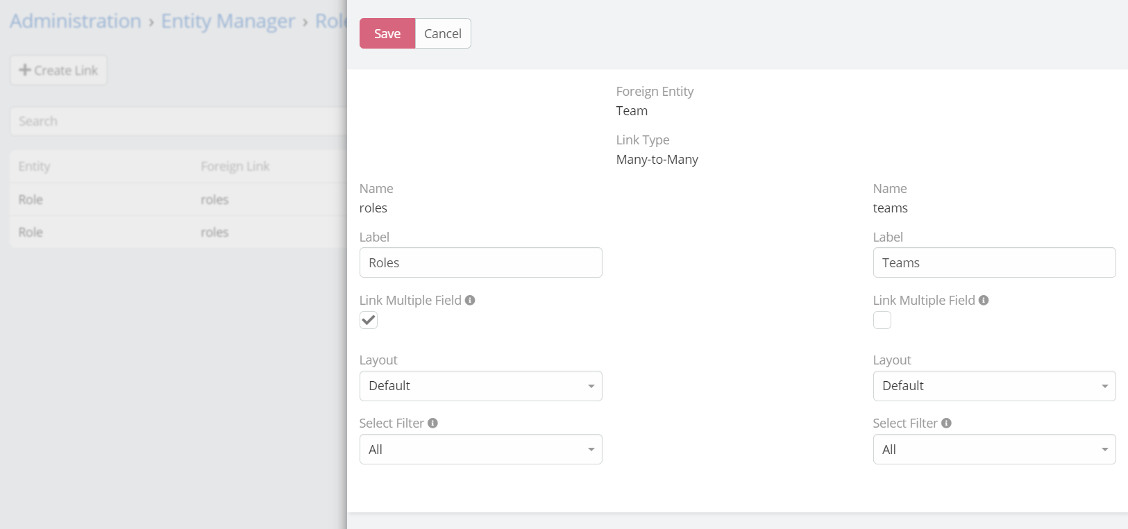1128x529 pixels.
Task: Enable Link Multiple Field for teams
Action: tap(882, 320)
